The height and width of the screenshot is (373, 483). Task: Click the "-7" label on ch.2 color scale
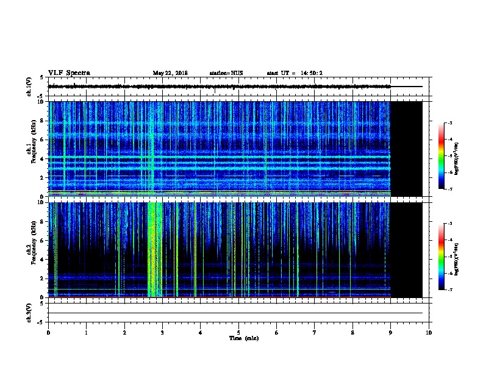449,290
